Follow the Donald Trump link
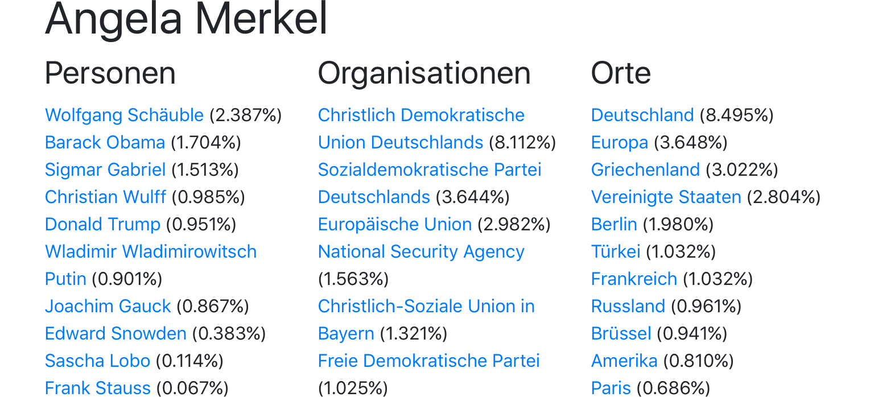The height and width of the screenshot is (397, 874). coord(102,225)
